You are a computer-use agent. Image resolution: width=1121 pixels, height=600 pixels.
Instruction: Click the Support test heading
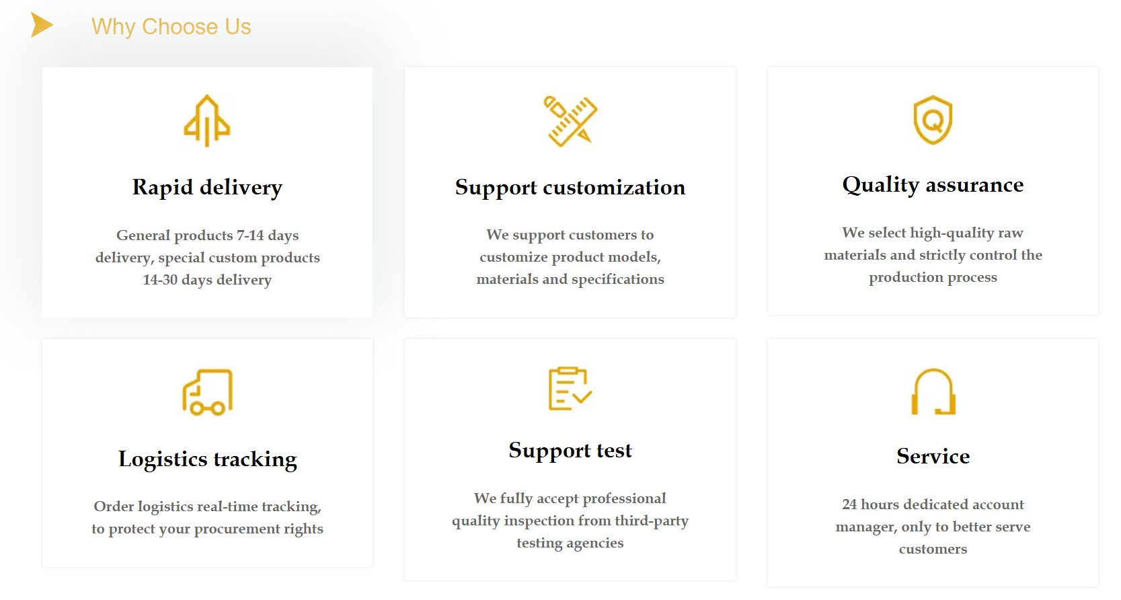click(x=570, y=450)
